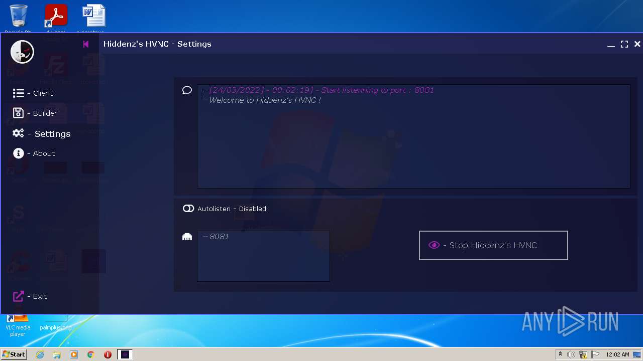643x361 pixels.
Task: Collapse the sidebar with the purple arrow
Action: (x=86, y=44)
